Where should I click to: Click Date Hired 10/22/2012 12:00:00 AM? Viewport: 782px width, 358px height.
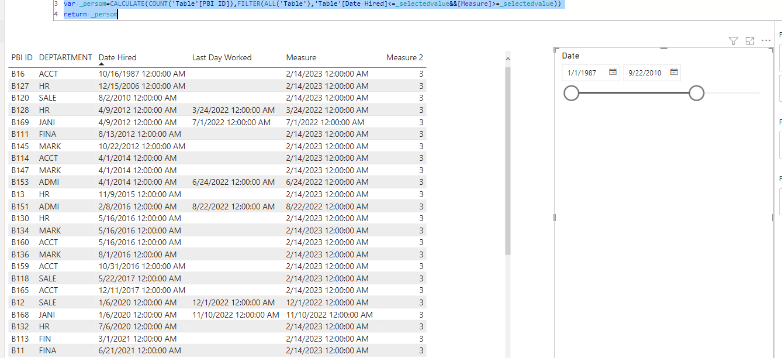(x=142, y=146)
